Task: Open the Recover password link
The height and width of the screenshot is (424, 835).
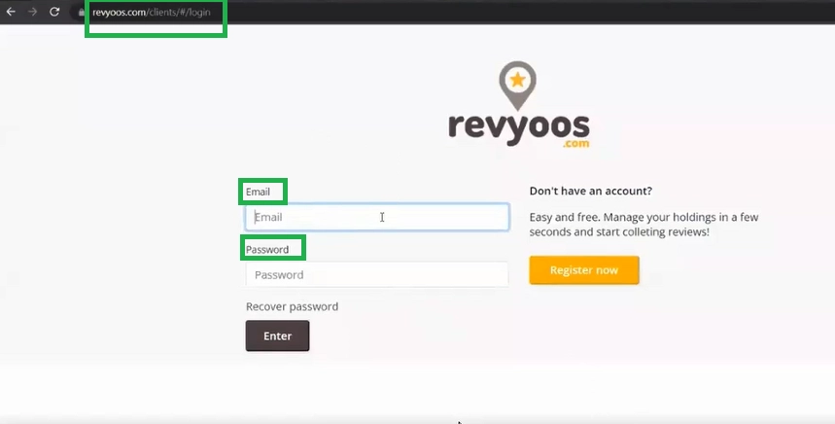Action: [292, 306]
